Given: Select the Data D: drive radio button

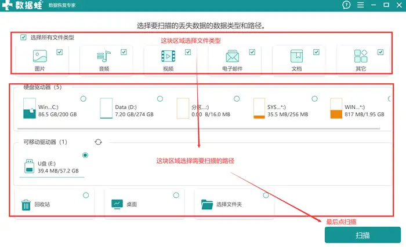Looking at the screenshot, I should click(x=160, y=99).
